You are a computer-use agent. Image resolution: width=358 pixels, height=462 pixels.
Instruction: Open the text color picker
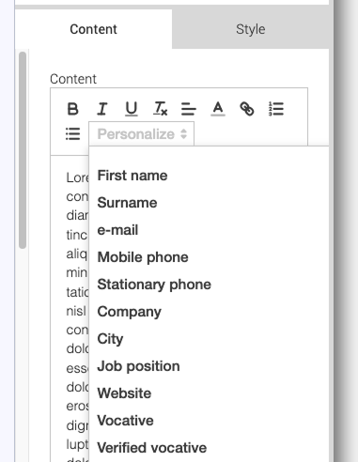coord(218,109)
